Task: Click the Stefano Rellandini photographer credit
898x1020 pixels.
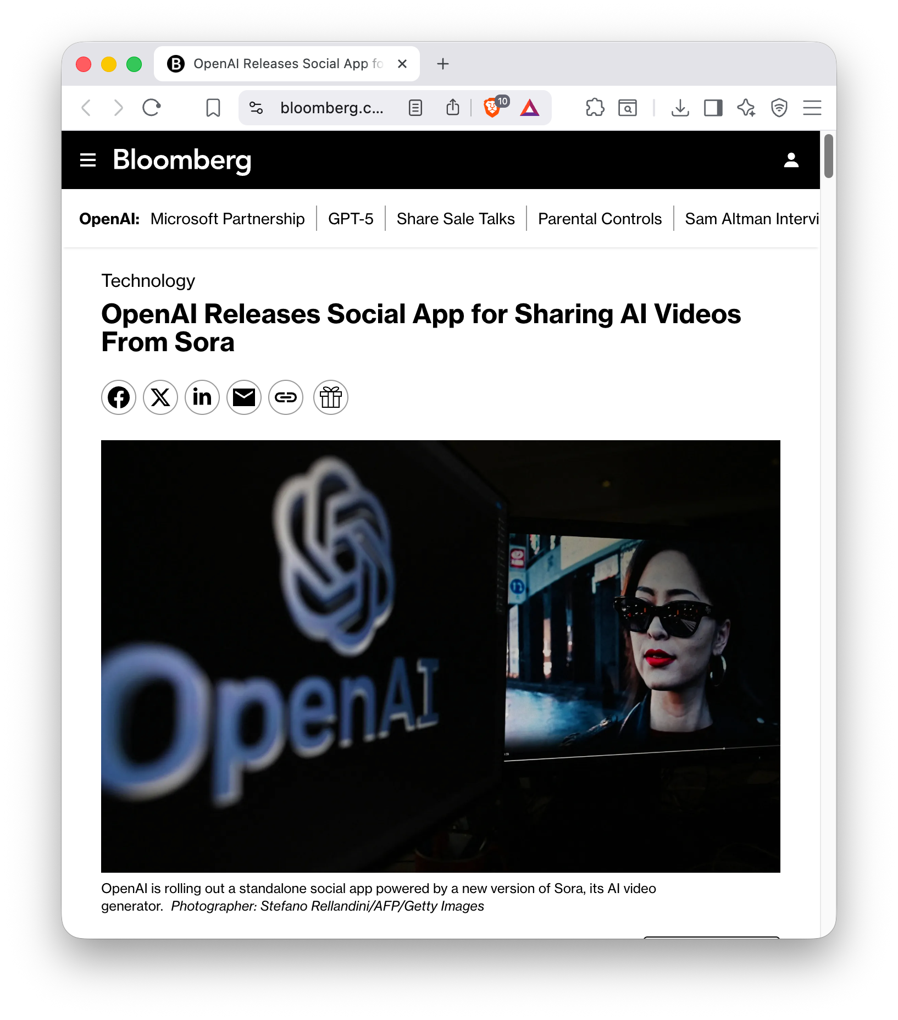Action: pyautogui.click(x=328, y=906)
